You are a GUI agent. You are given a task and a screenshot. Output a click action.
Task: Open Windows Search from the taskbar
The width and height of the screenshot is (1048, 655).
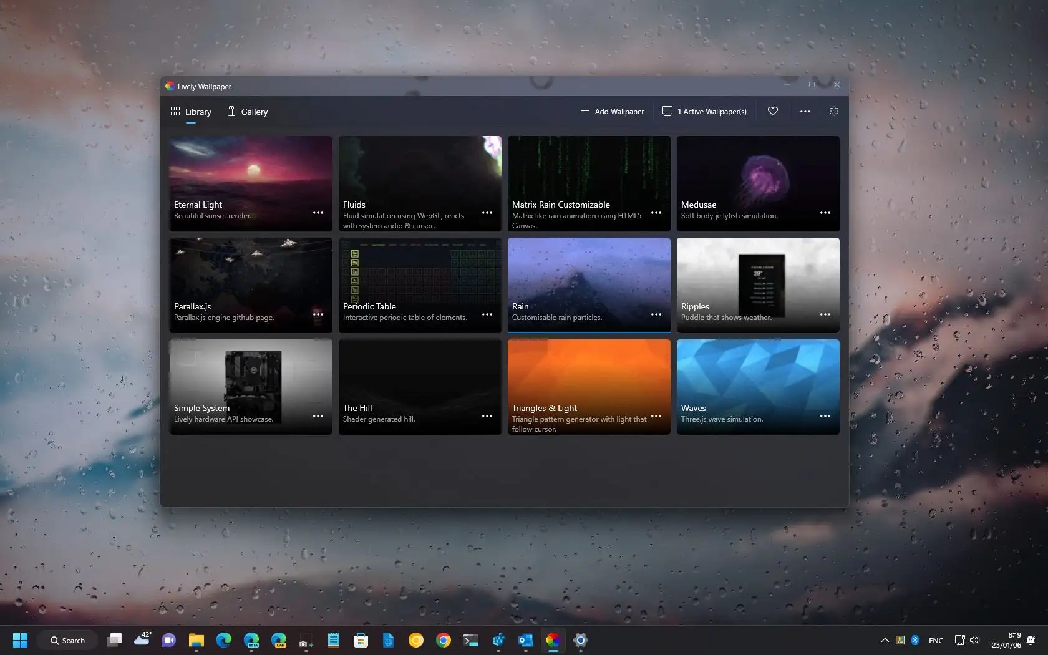67,640
